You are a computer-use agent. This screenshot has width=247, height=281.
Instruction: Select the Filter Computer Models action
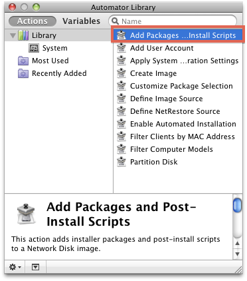178,149
